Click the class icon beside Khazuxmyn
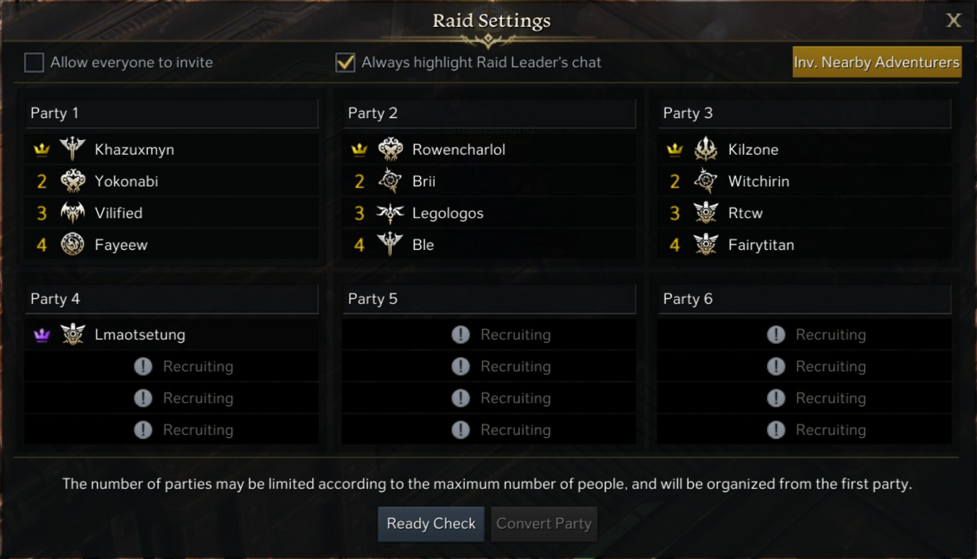 pyautogui.click(x=73, y=149)
